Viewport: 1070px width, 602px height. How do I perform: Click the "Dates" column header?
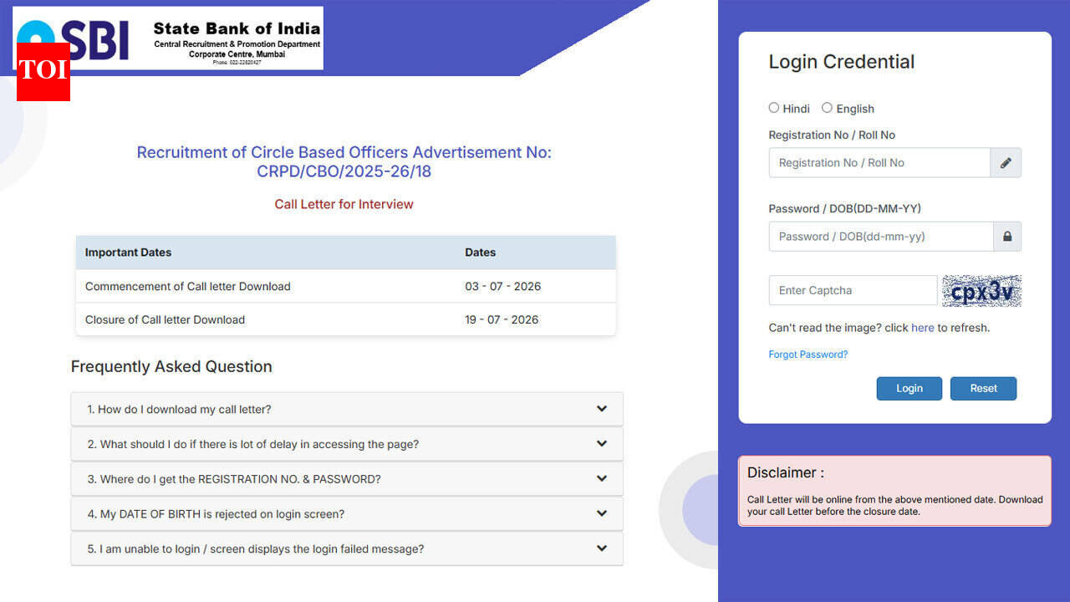[481, 253]
